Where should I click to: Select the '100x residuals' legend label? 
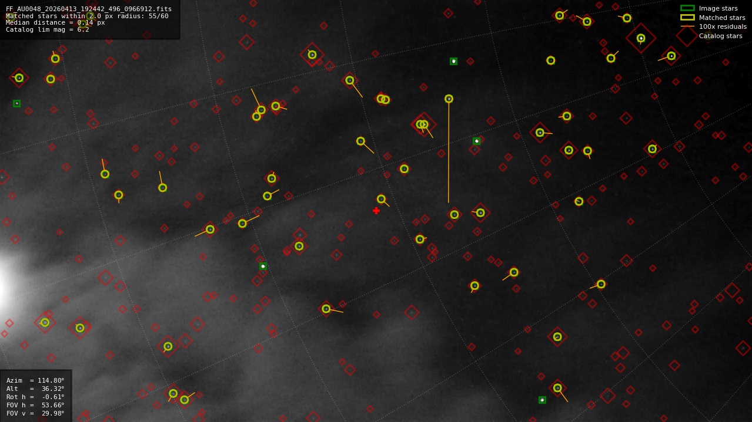pyautogui.click(x=723, y=26)
